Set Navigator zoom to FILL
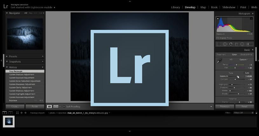Screen dimensions: 259x136 click(31, 13)
